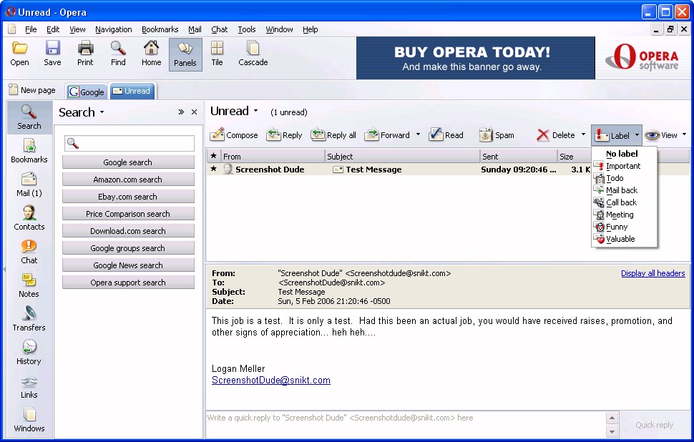Select Important from the label menu
The width and height of the screenshot is (694, 442).
click(x=622, y=166)
